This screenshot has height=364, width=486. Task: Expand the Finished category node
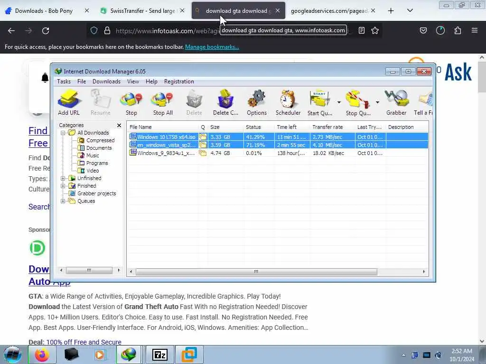[x=63, y=186]
